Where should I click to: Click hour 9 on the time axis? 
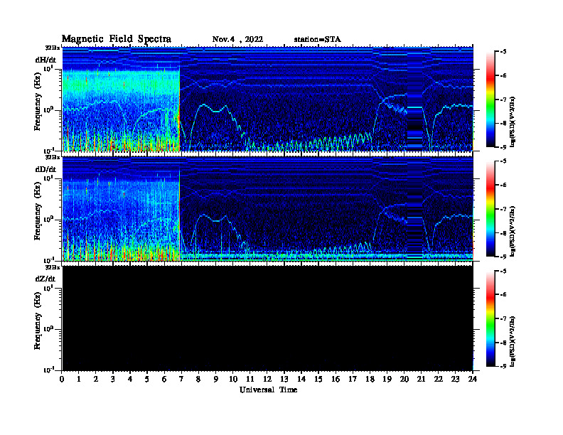pyautogui.click(x=216, y=379)
